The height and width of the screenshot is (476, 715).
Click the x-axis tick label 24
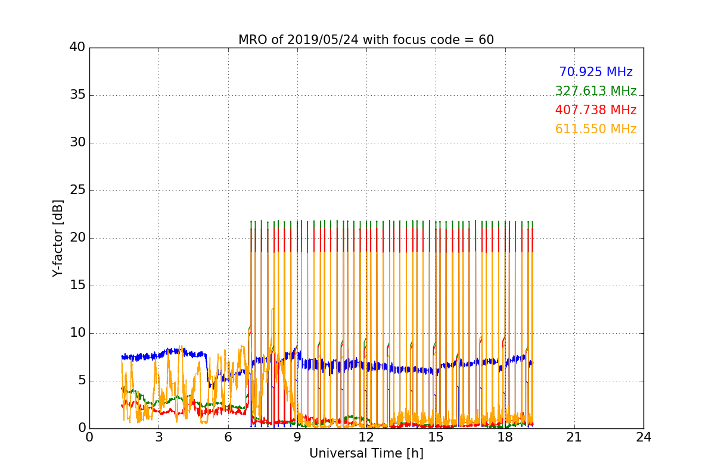[x=643, y=437]
